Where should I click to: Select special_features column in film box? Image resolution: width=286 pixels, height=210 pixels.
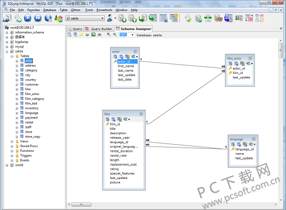tap(122, 173)
